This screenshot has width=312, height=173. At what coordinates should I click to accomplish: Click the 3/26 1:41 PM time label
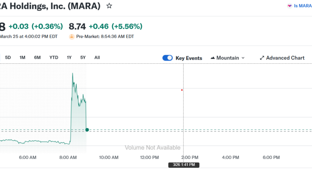[184, 165]
